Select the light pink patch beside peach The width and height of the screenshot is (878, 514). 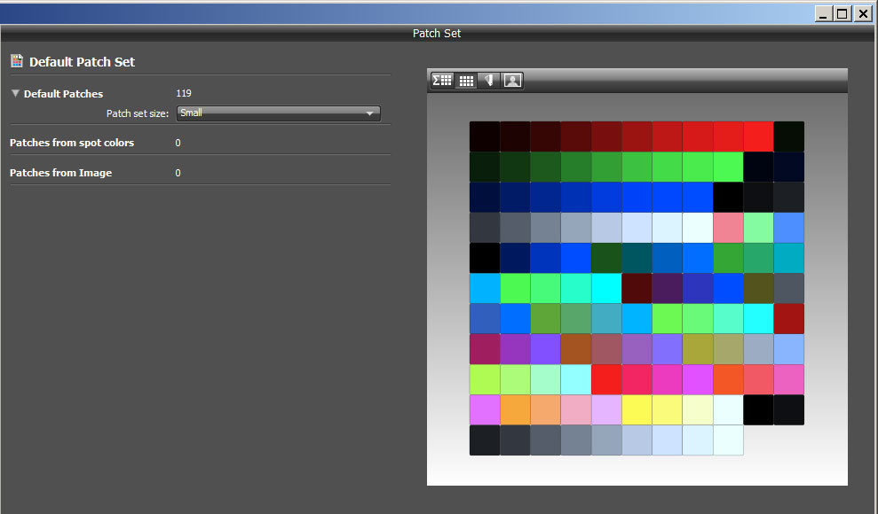point(576,410)
